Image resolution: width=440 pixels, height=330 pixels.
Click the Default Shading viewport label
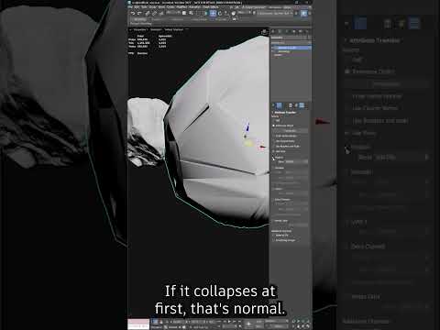(174, 29)
